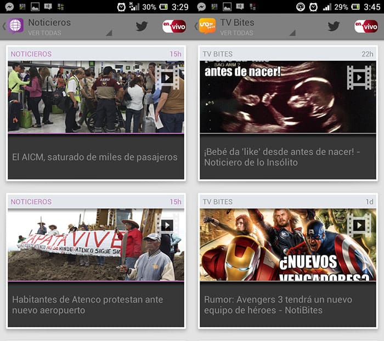
Task: Tap TV BITES label on the Avengers card
Action: (x=217, y=202)
